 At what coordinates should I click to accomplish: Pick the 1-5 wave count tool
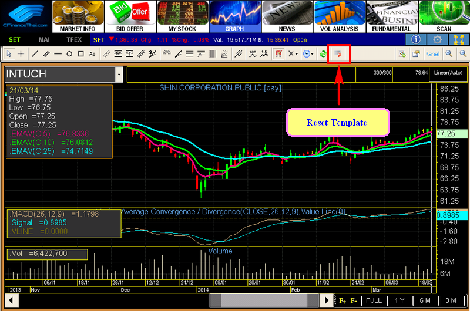point(264,54)
